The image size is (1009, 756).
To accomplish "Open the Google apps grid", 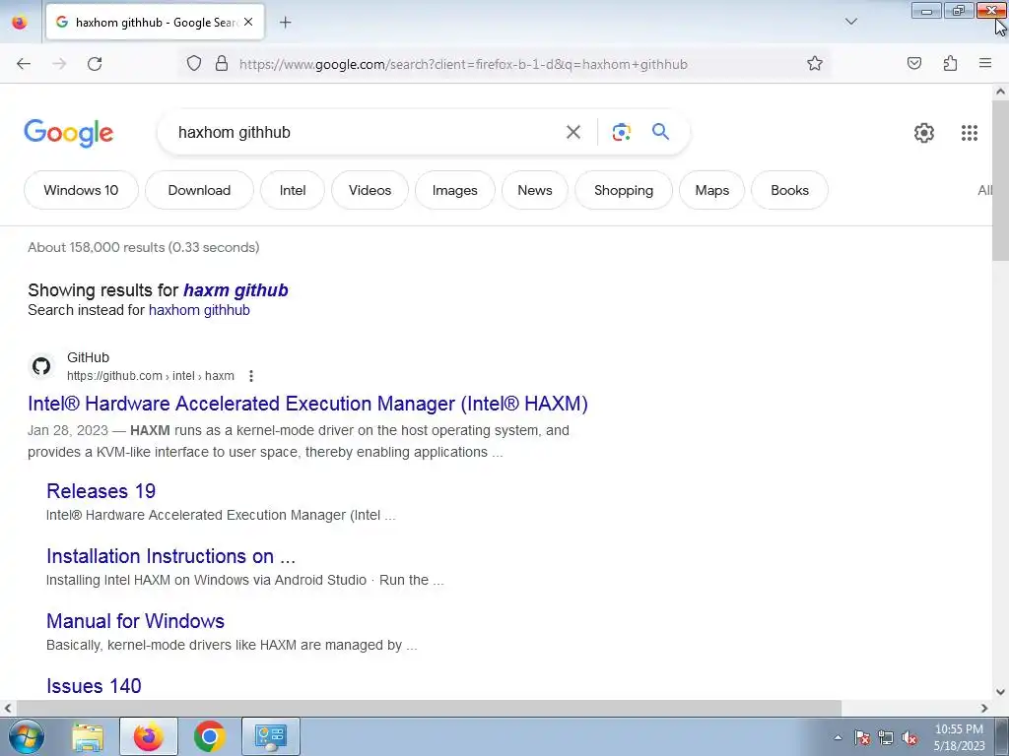I will point(970,133).
